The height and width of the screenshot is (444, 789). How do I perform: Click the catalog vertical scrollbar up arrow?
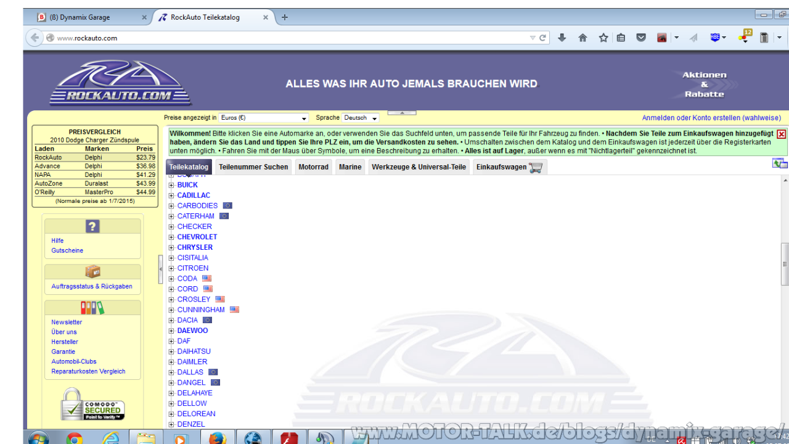click(785, 180)
